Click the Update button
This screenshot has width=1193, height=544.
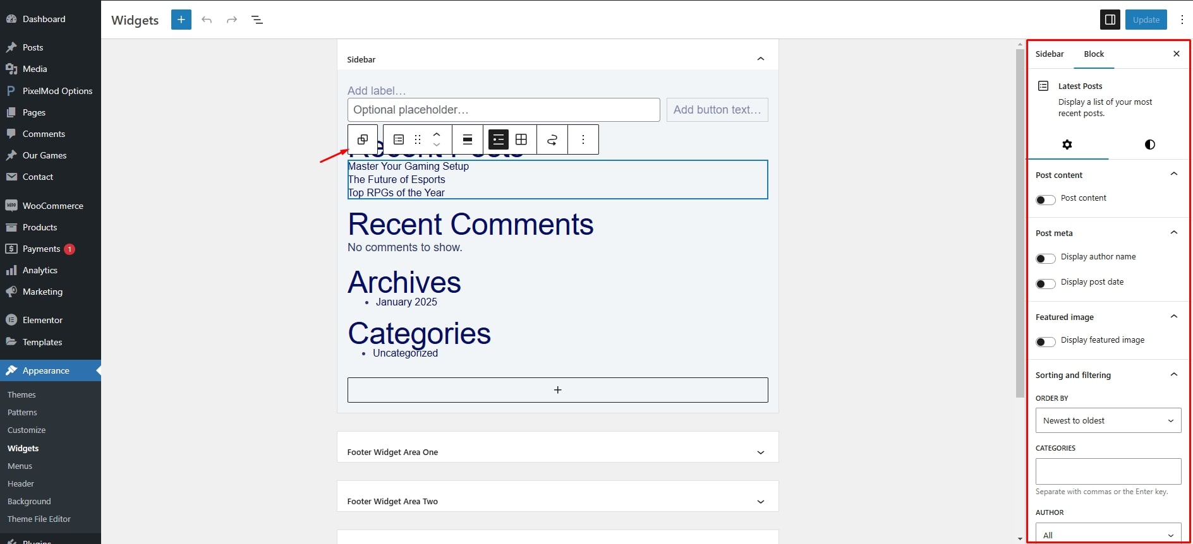click(1146, 20)
